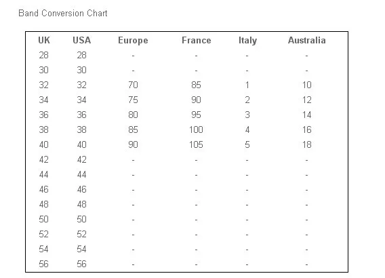Click the France column header
Viewport: 385px width, 278px height.
tap(197, 40)
